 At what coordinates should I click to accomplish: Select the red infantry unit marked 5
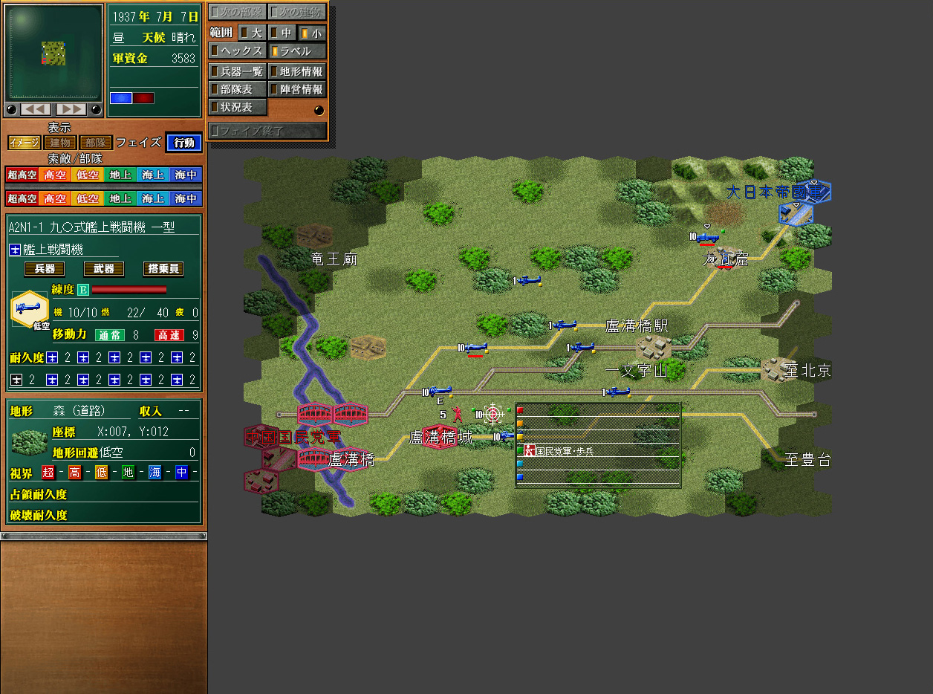click(x=457, y=414)
